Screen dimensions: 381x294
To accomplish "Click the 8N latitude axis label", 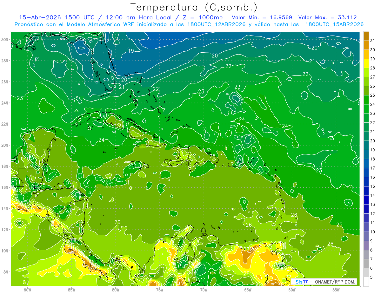I will pos(6,272).
